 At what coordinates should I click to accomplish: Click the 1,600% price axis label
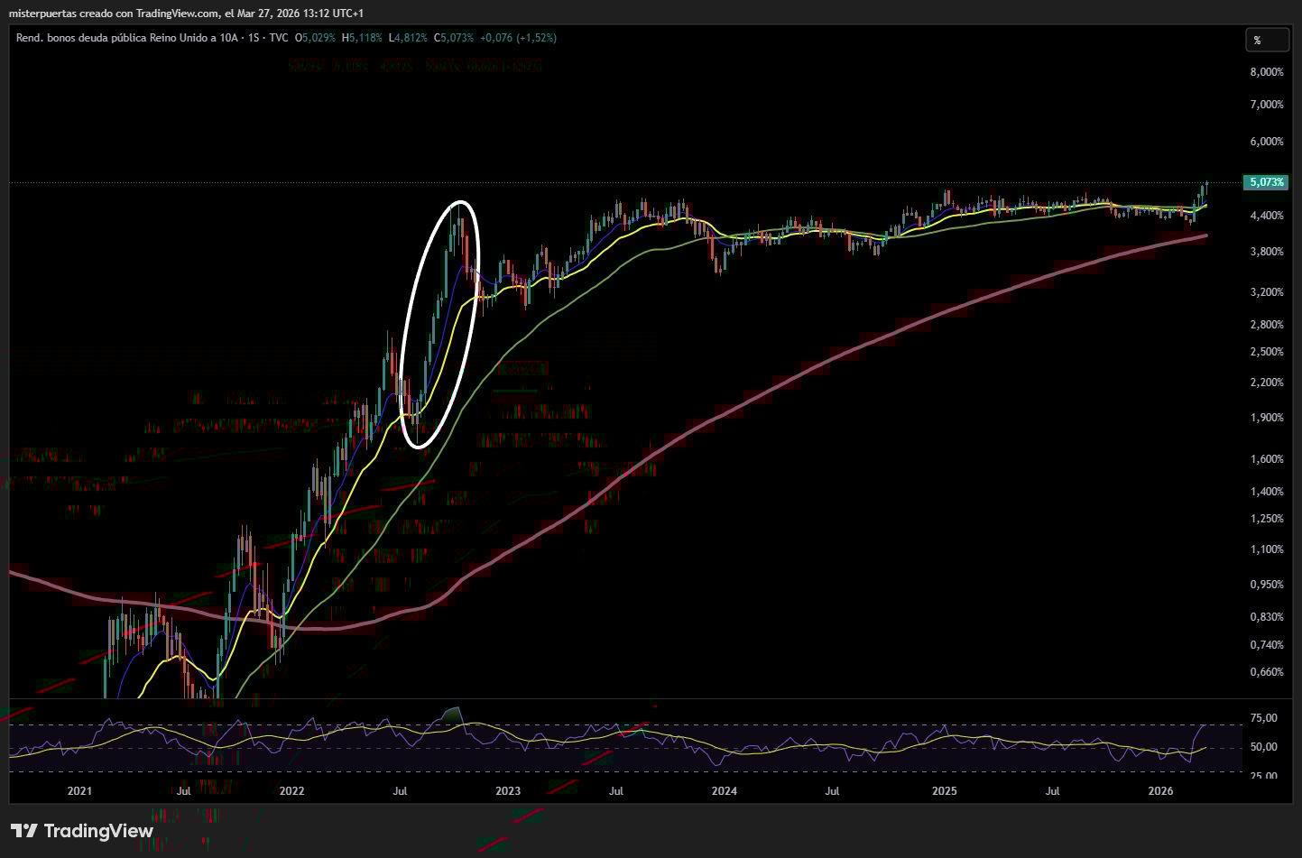1267,459
